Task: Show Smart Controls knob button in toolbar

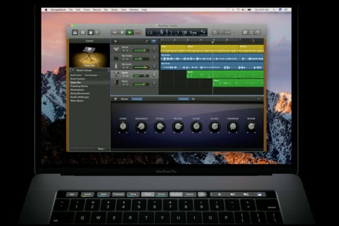Action: coord(91,32)
